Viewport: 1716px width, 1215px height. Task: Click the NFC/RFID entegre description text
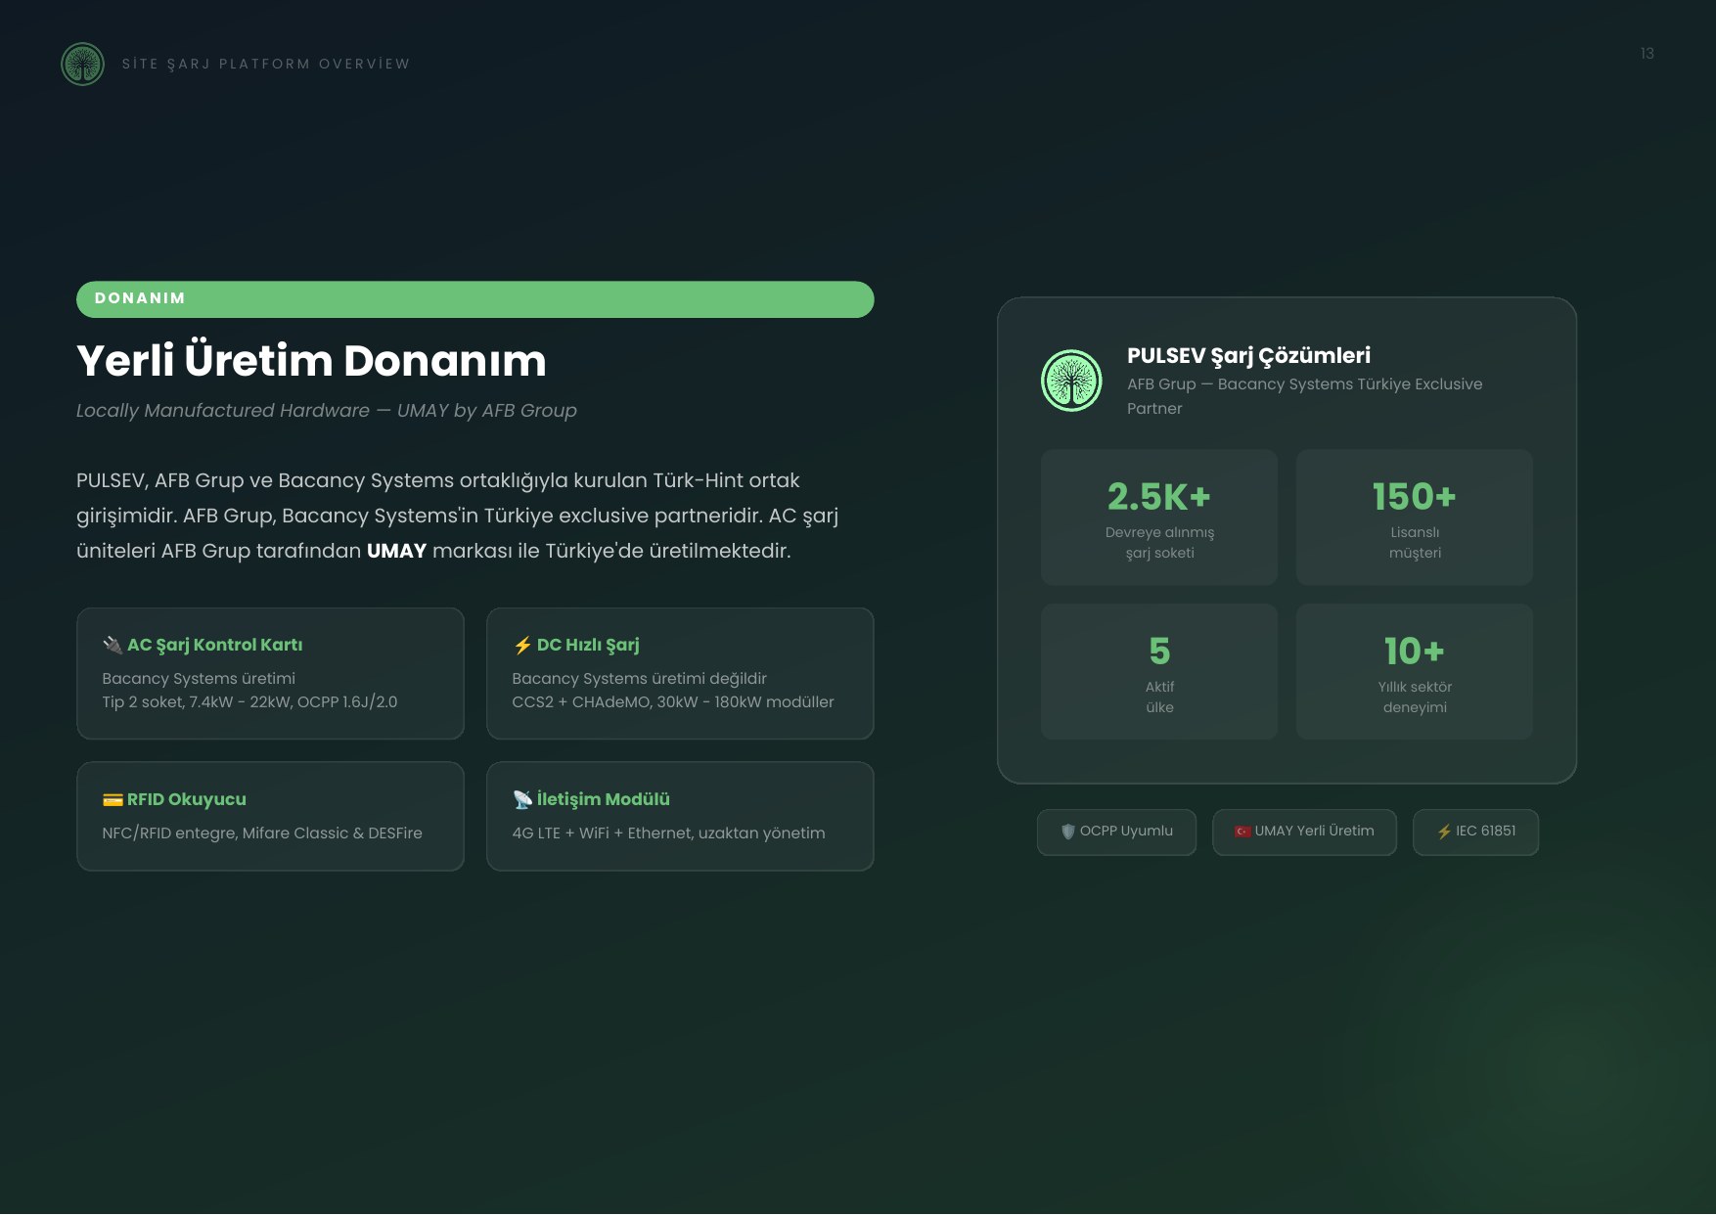coord(262,833)
